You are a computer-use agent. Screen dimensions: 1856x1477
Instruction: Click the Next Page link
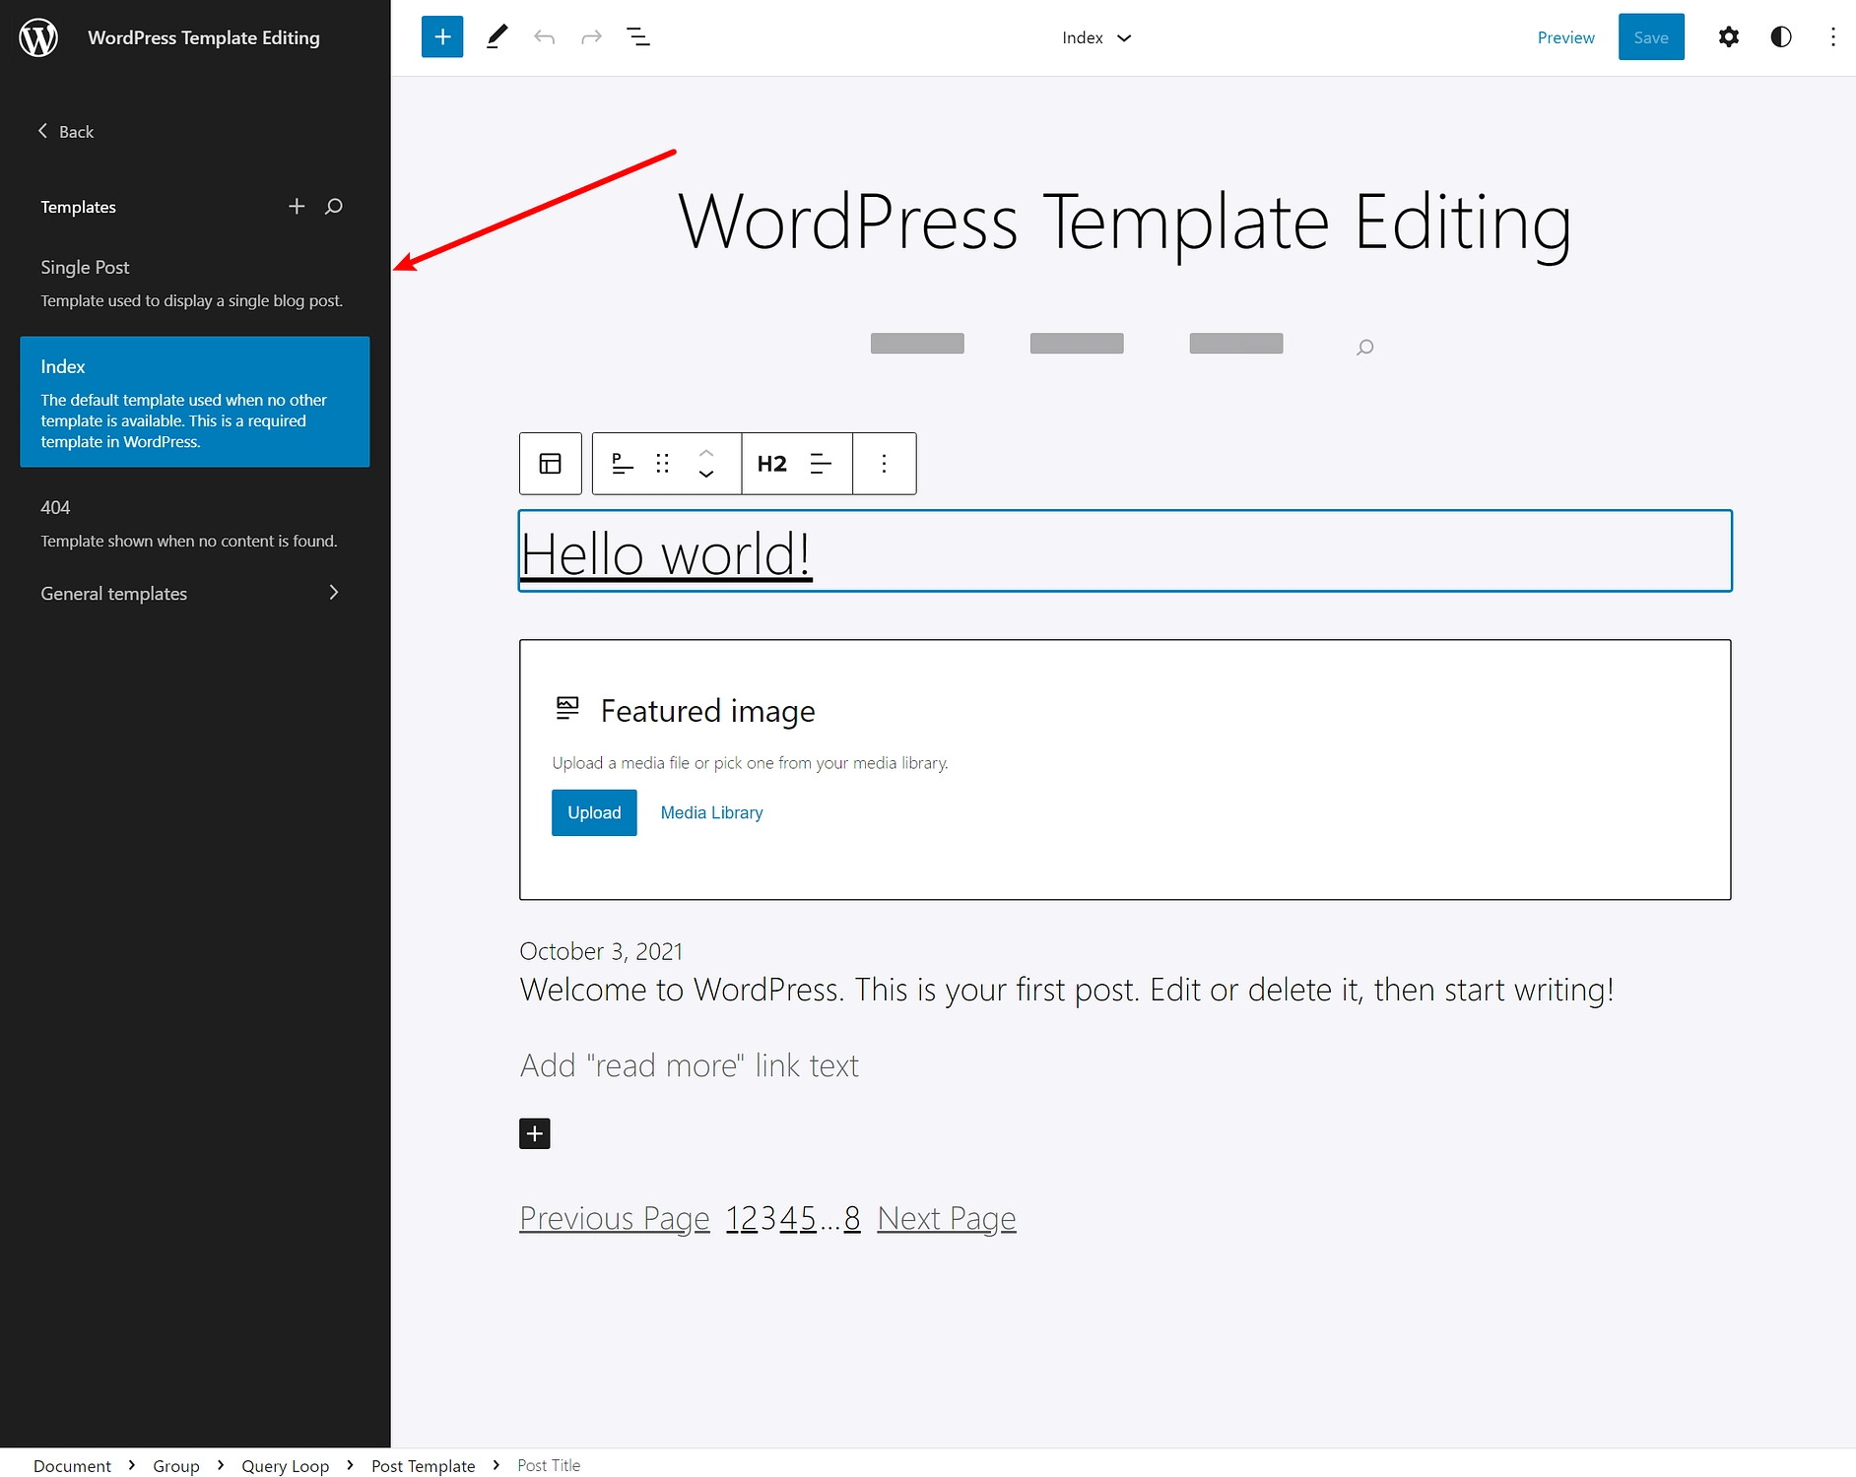(947, 1218)
